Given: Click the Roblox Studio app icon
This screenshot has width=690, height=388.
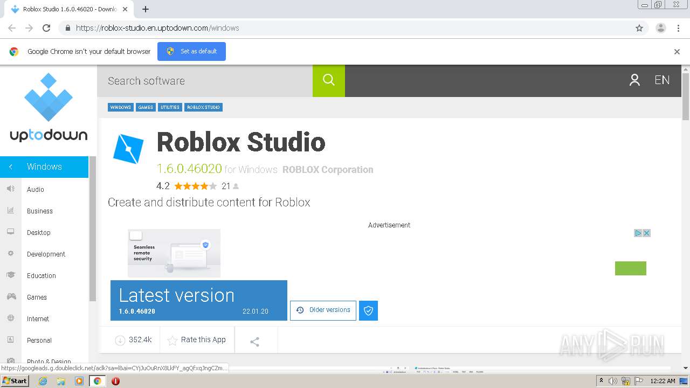Looking at the screenshot, I should [x=128, y=148].
